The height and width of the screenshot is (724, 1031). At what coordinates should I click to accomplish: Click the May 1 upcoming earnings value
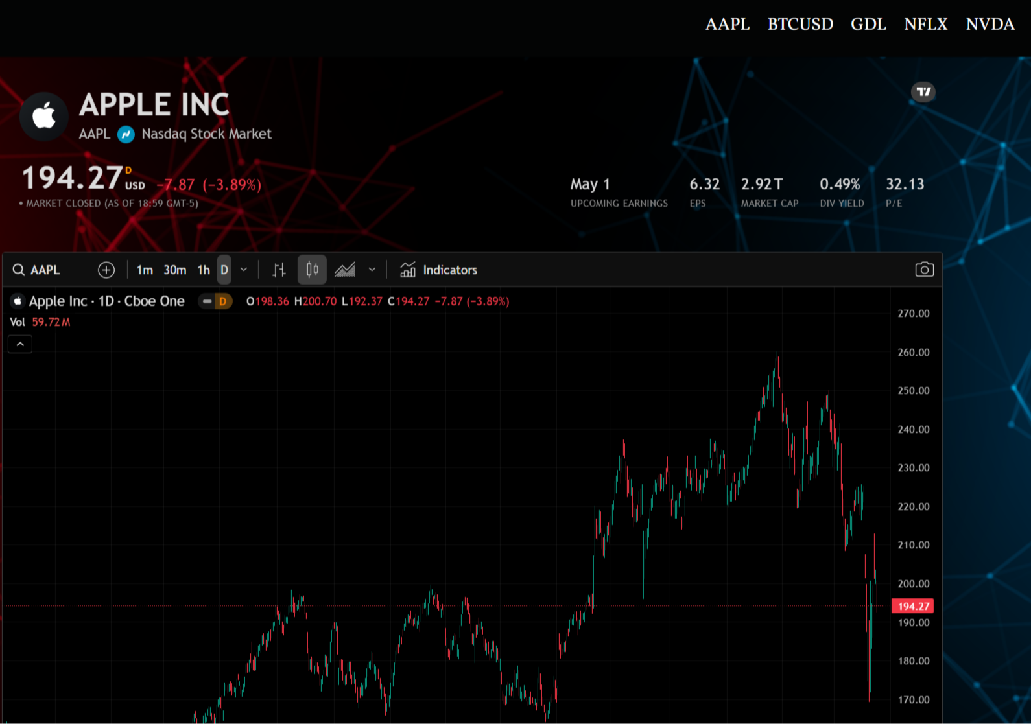tap(590, 184)
